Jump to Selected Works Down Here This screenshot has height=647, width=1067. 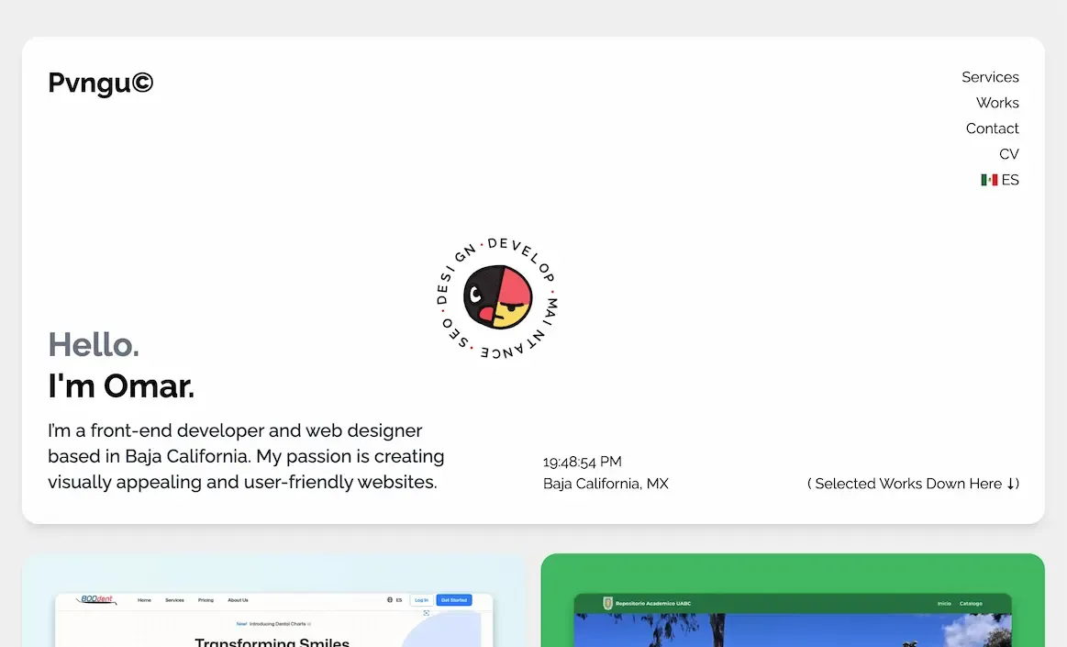coord(912,484)
